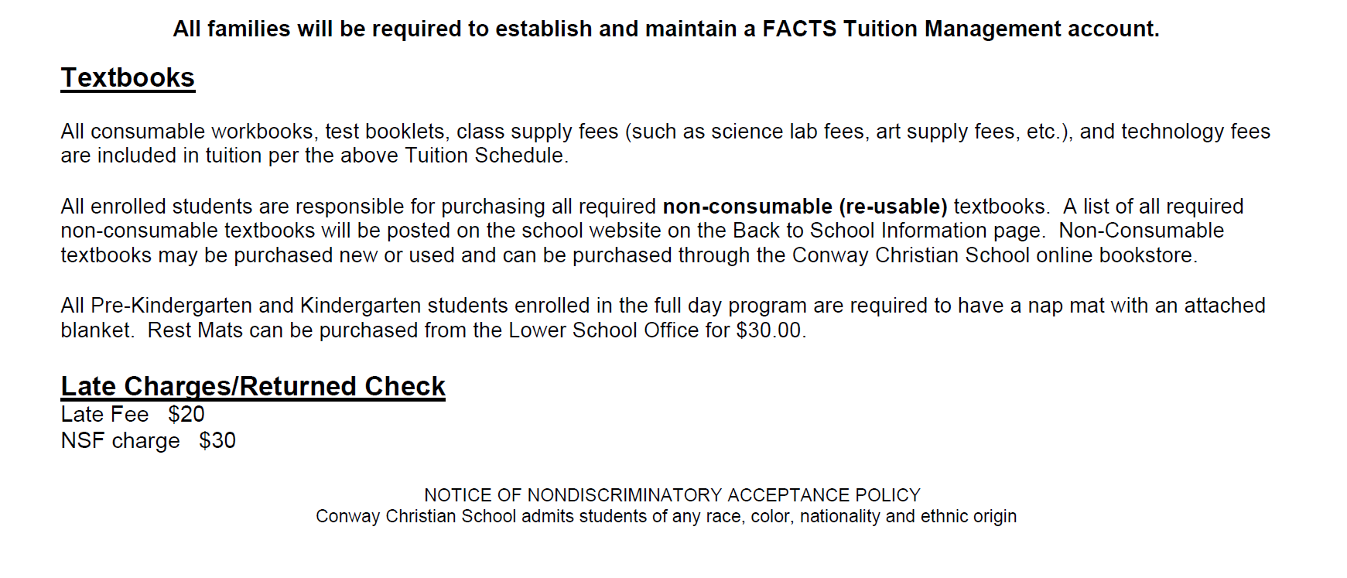Click the Conway Christian School online bookstore text
Viewport: 1347px width, 578px height.
(993, 255)
